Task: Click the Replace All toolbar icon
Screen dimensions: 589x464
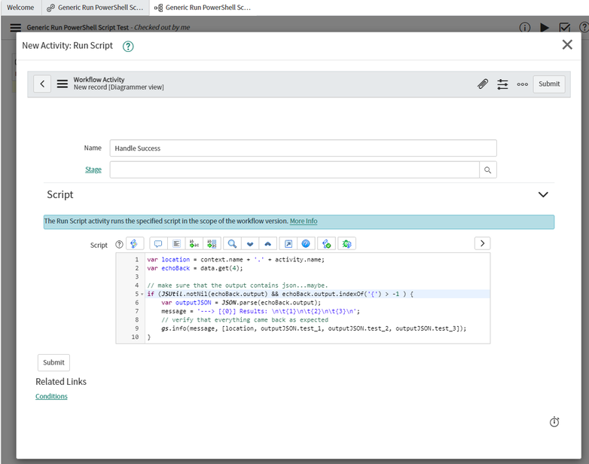Action: [x=212, y=244]
